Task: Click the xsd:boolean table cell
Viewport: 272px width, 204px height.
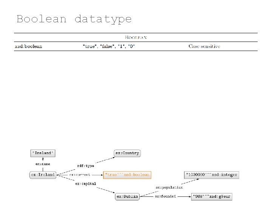Action: pyautogui.click(x=28, y=46)
